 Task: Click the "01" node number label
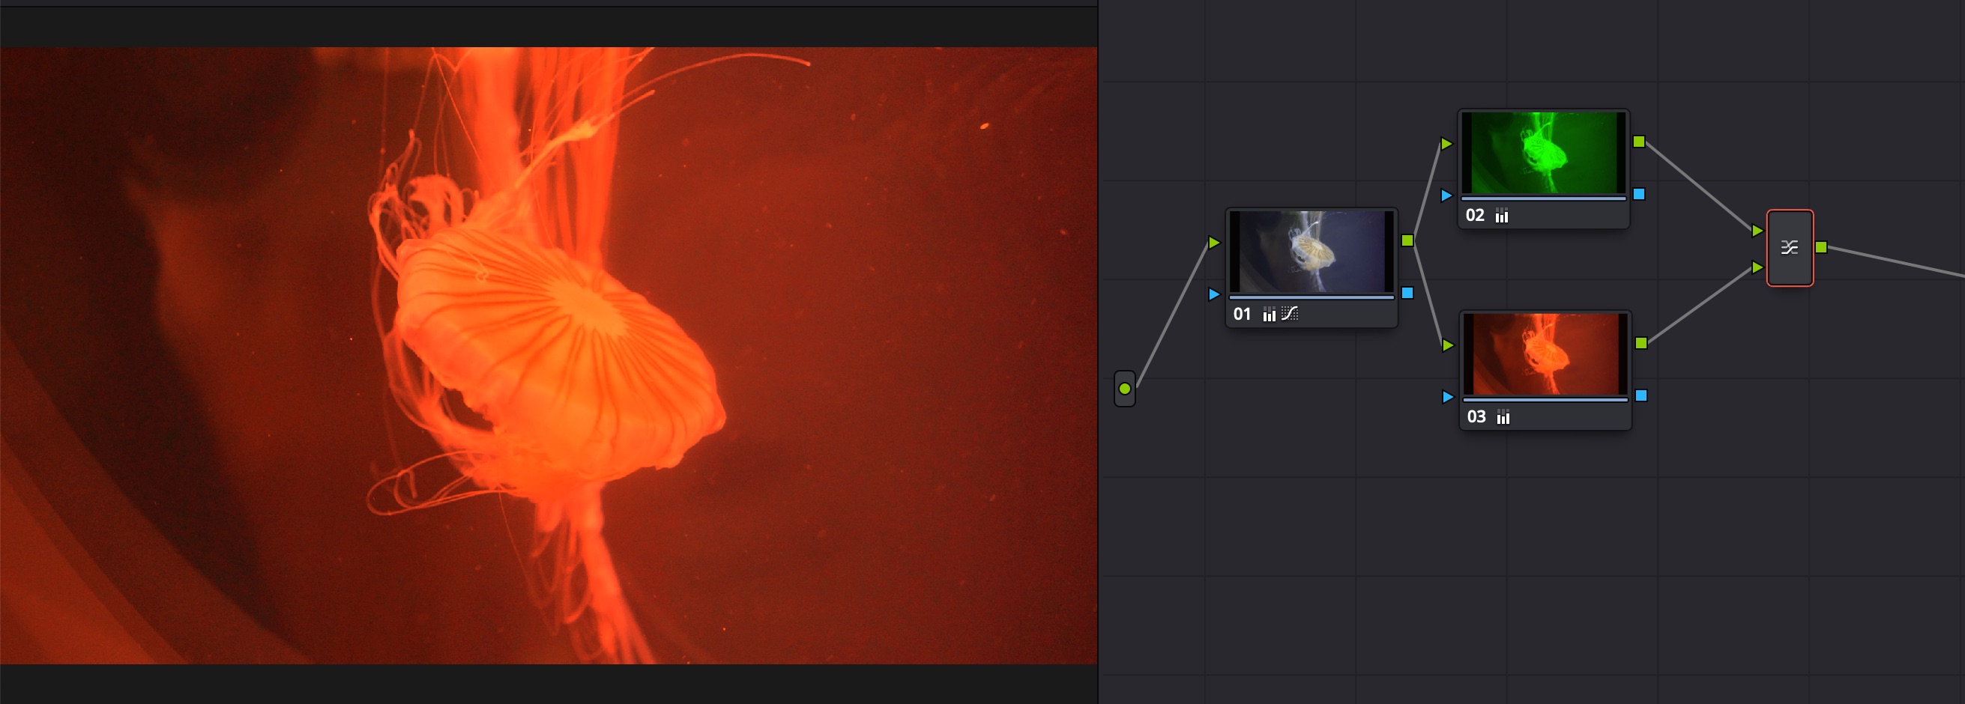point(1242,314)
